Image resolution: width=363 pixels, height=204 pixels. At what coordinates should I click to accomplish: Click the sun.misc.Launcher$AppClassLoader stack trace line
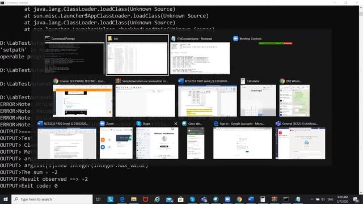click(x=116, y=16)
